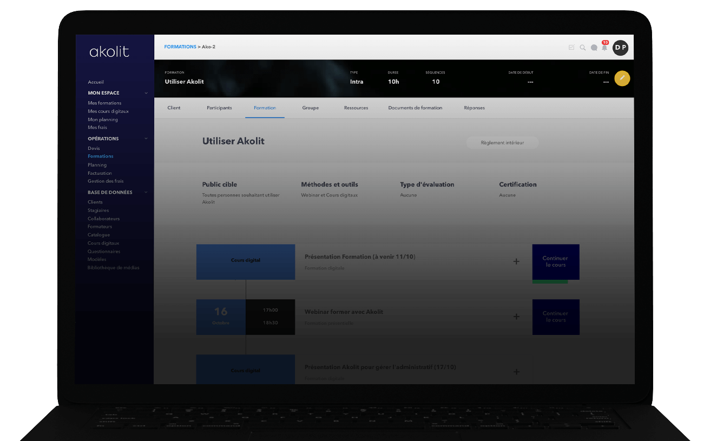This screenshot has height=441, width=710.
Task: Click the Présentation Formation (à venir 11/10) title
Action: click(360, 256)
